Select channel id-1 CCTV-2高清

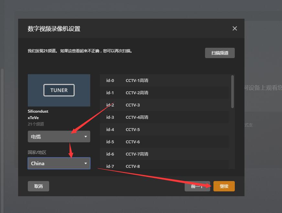click(164, 93)
